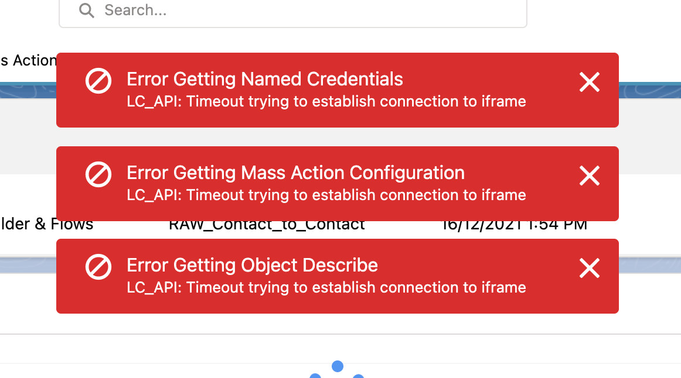Click the 16/12/2021 1:54 PM timestamp
The height and width of the screenshot is (378, 681).
[514, 223]
